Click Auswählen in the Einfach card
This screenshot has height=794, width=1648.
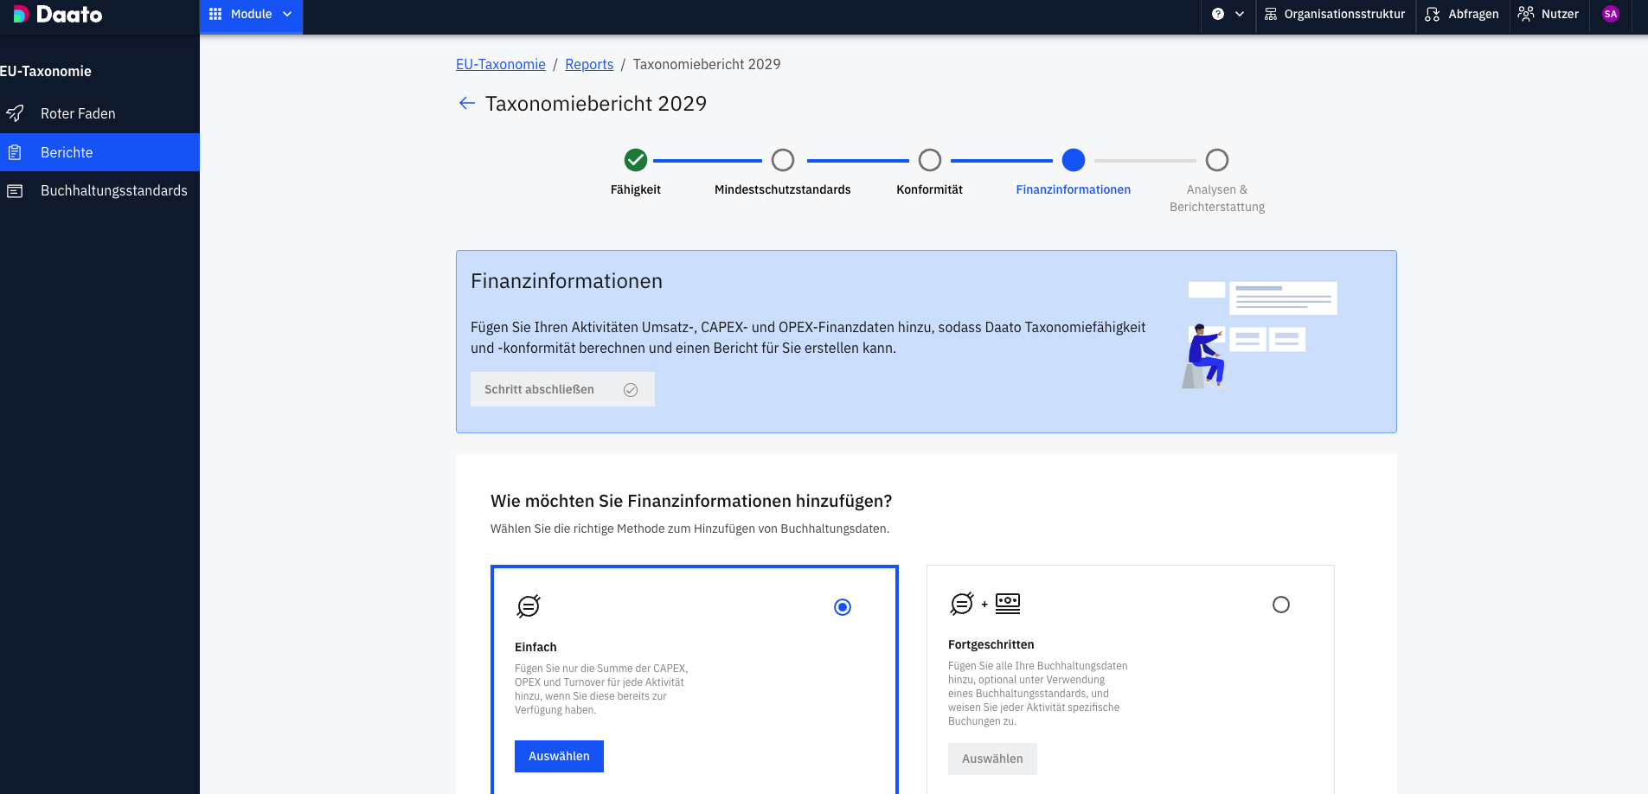coord(559,756)
